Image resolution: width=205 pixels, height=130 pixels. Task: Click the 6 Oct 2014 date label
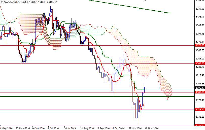(118, 128)
